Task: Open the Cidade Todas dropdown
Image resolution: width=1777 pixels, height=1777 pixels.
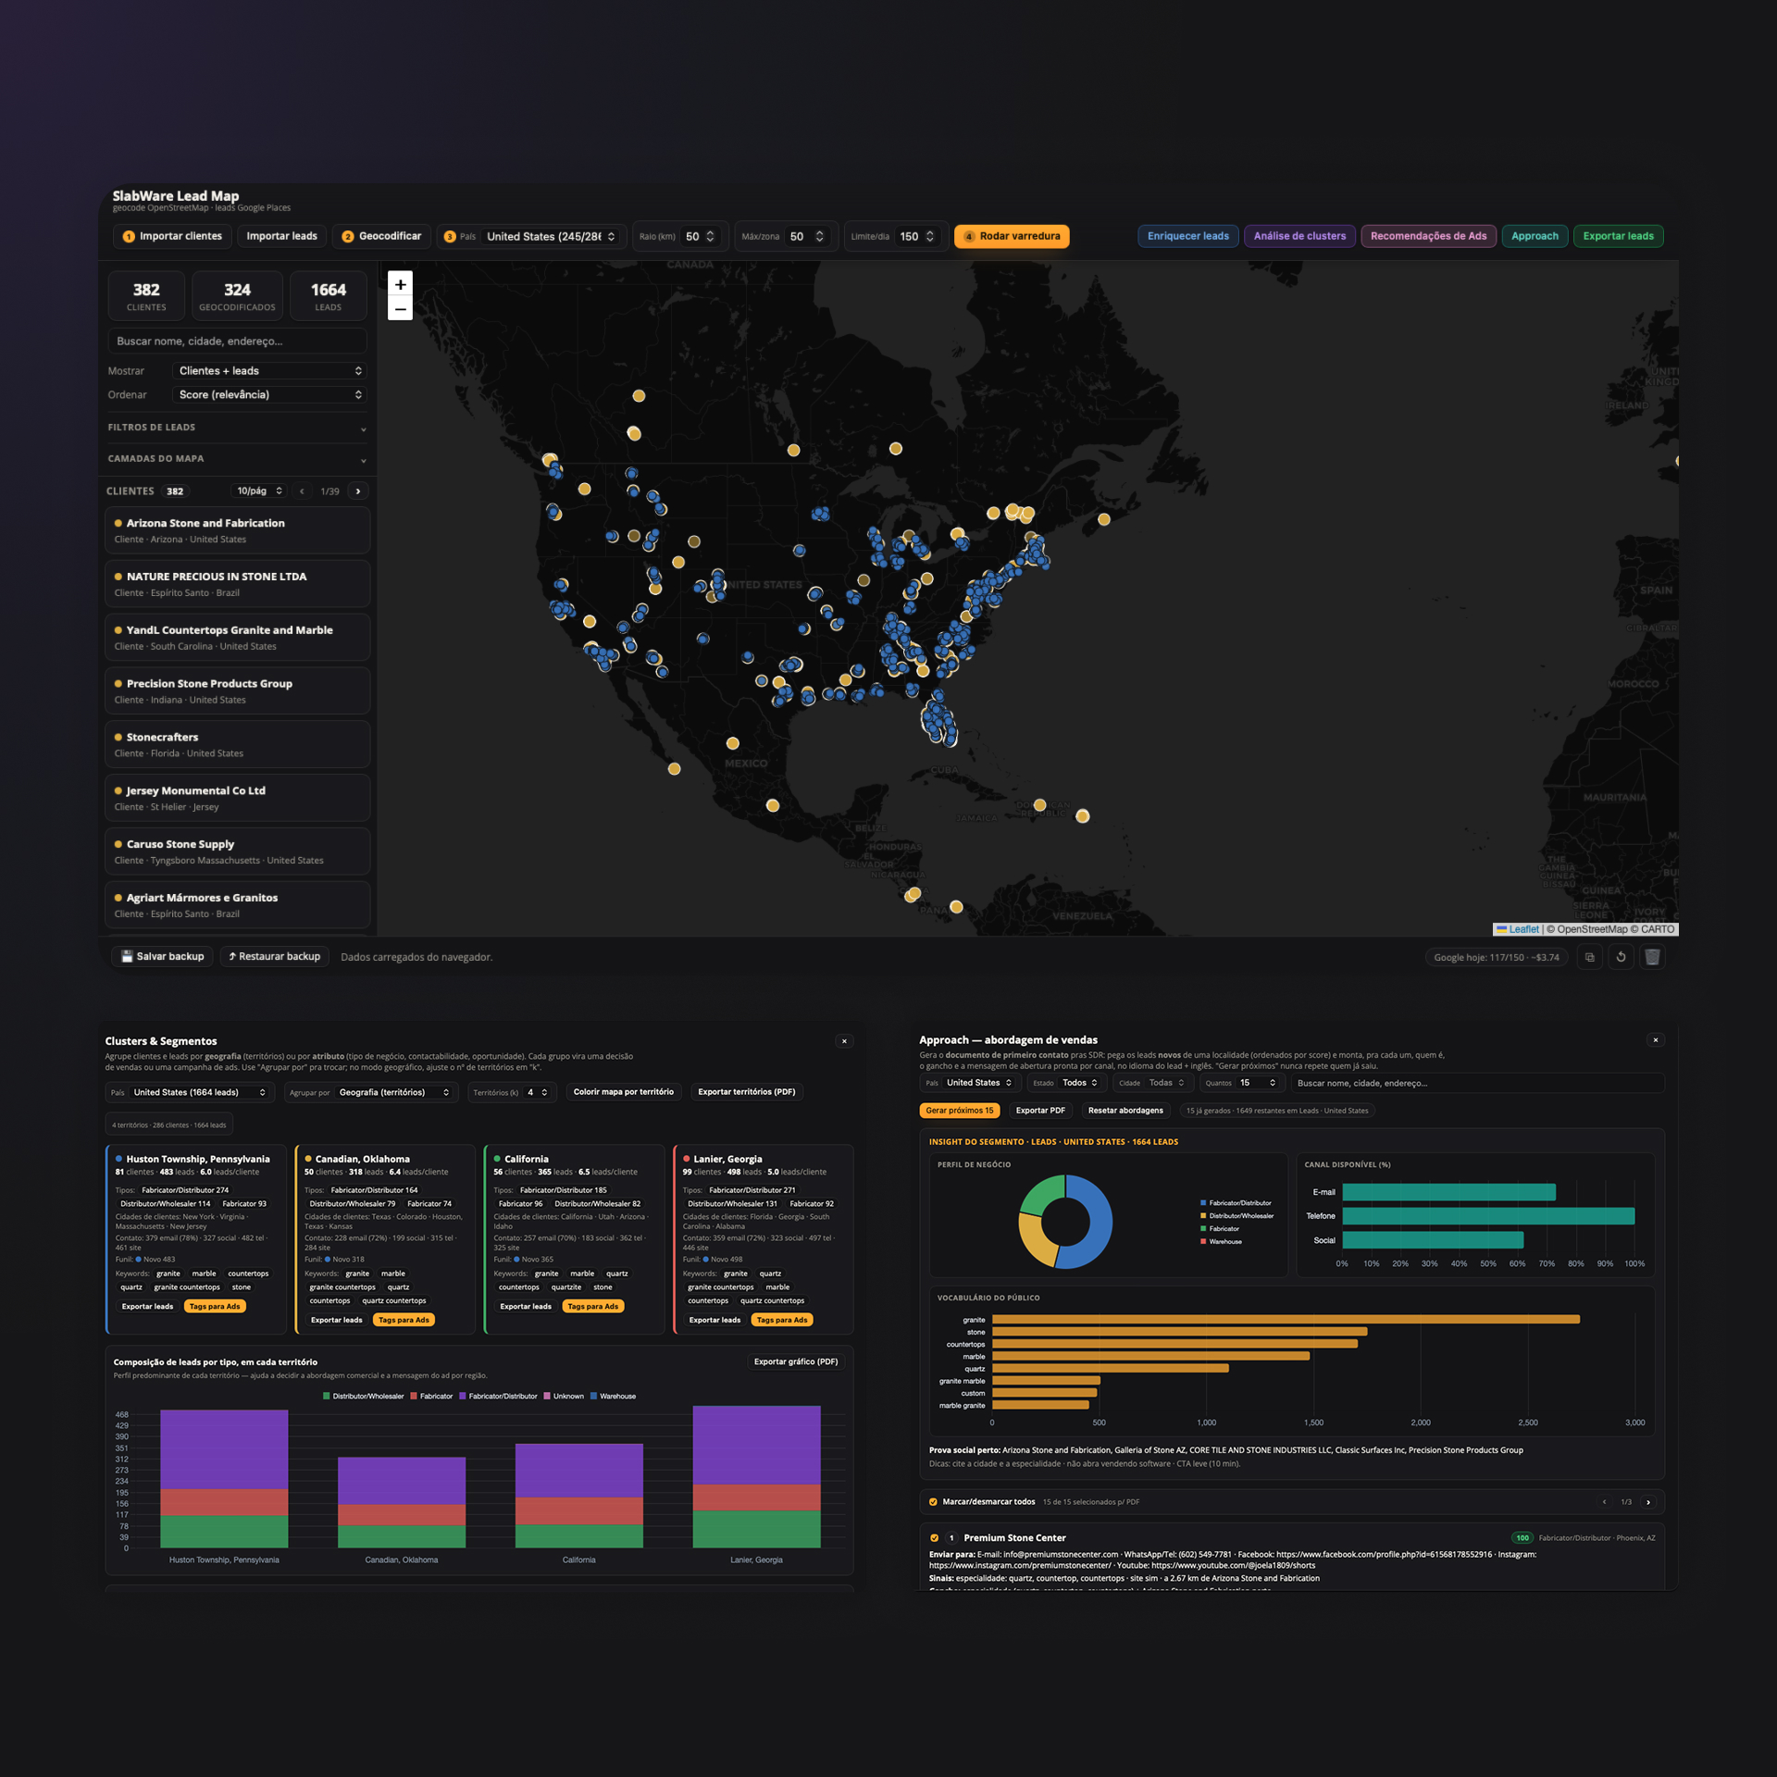Action: click(x=1166, y=1083)
